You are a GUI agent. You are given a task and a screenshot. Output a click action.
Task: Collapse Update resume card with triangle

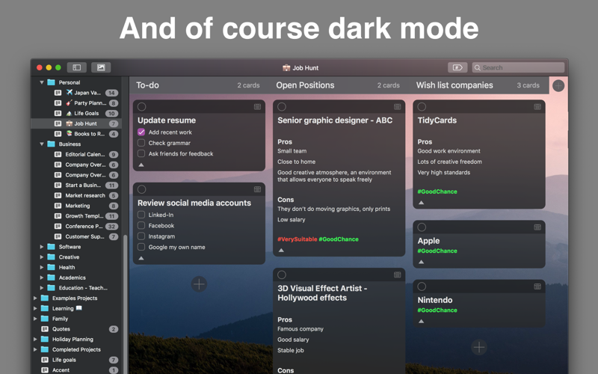pos(141,165)
